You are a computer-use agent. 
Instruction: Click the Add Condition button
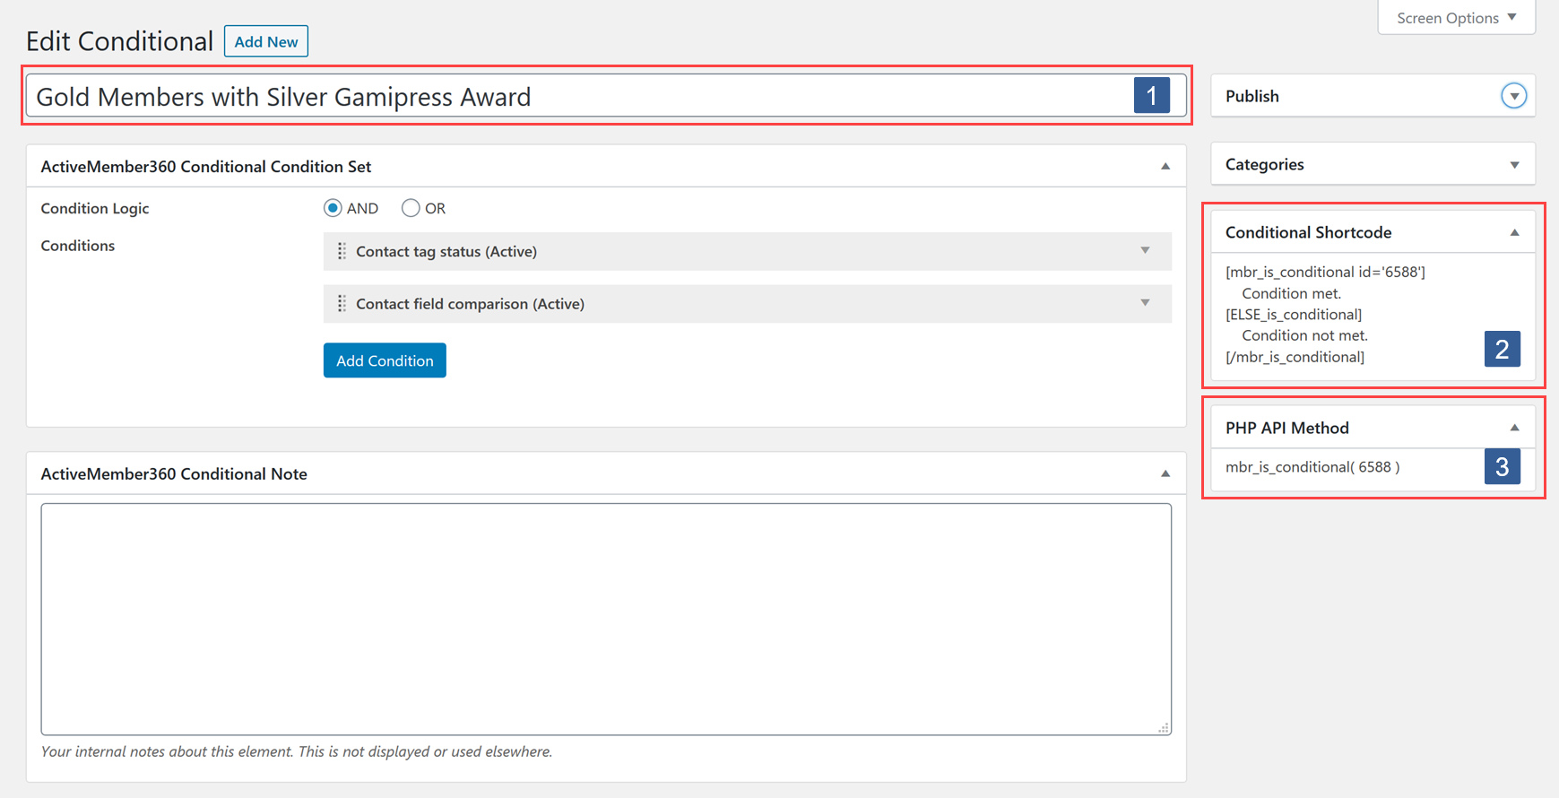pyautogui.click(x=385, y=360)
